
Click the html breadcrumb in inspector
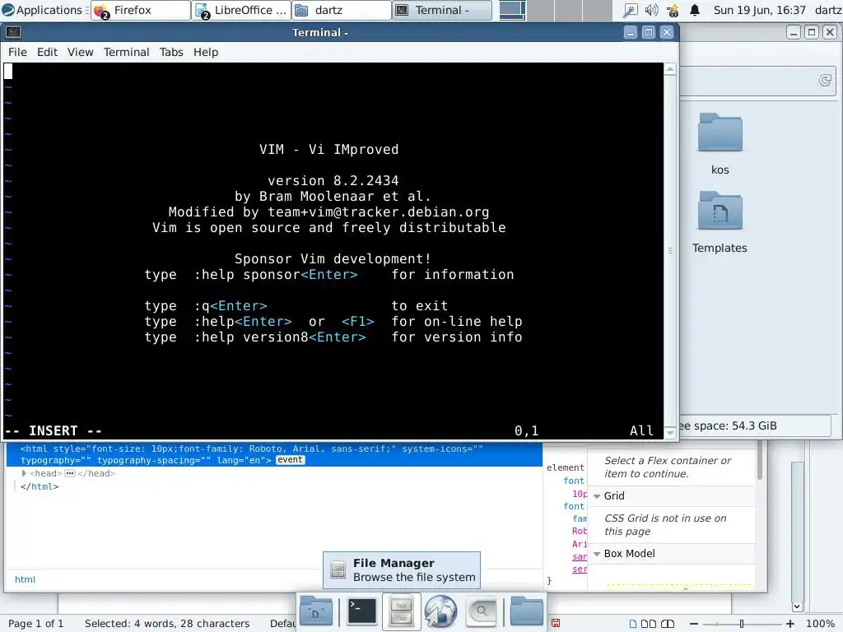(x=25, y=579)
